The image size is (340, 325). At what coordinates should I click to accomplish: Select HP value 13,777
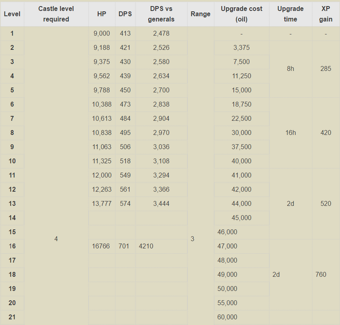(x=102, y=204)
